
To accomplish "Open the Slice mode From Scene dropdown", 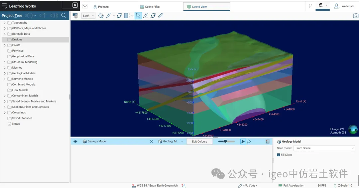I will [324, 148].
